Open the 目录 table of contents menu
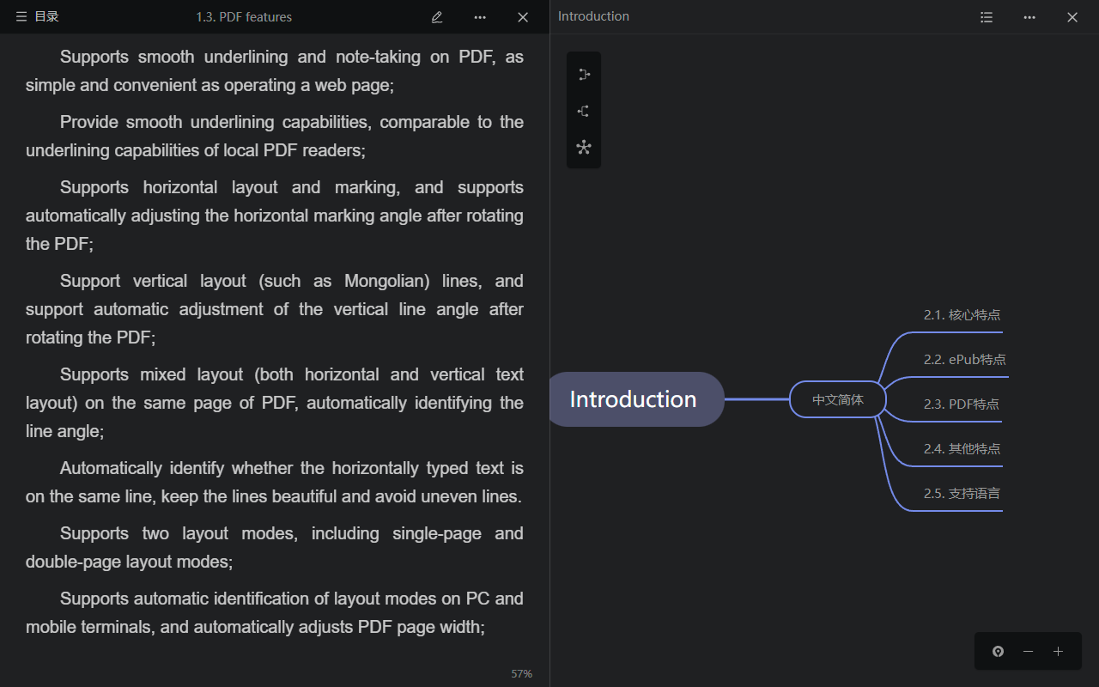Screen dimensions: 1099x687 click(37, 17)
